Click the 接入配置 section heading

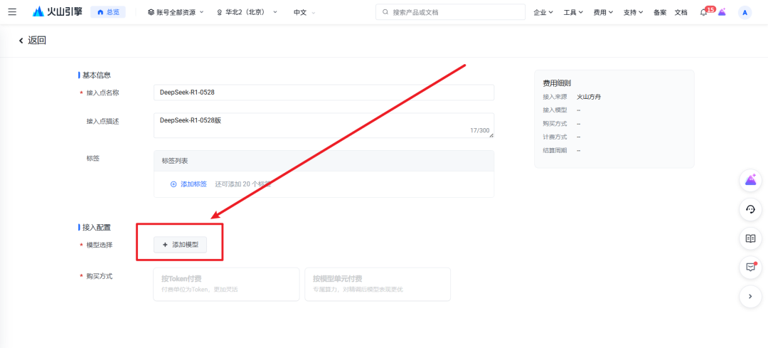tap(97, 228)
